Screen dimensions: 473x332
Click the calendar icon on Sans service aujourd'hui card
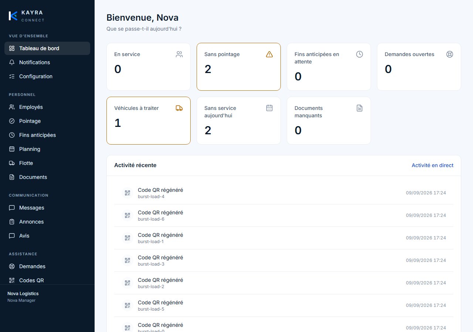(269, 108)
